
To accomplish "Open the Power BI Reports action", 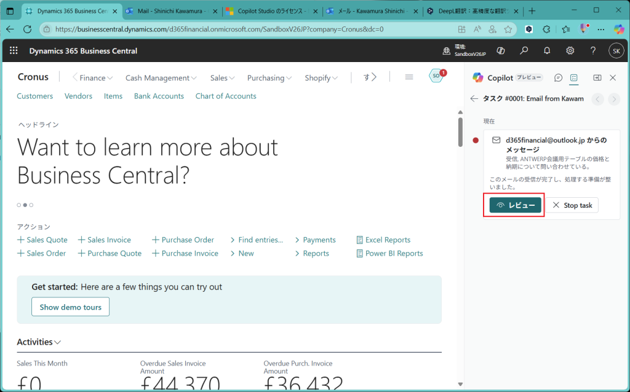I will (389, 253).
